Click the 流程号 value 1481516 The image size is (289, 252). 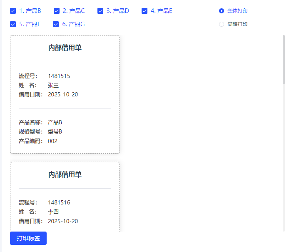pos(59,202)
